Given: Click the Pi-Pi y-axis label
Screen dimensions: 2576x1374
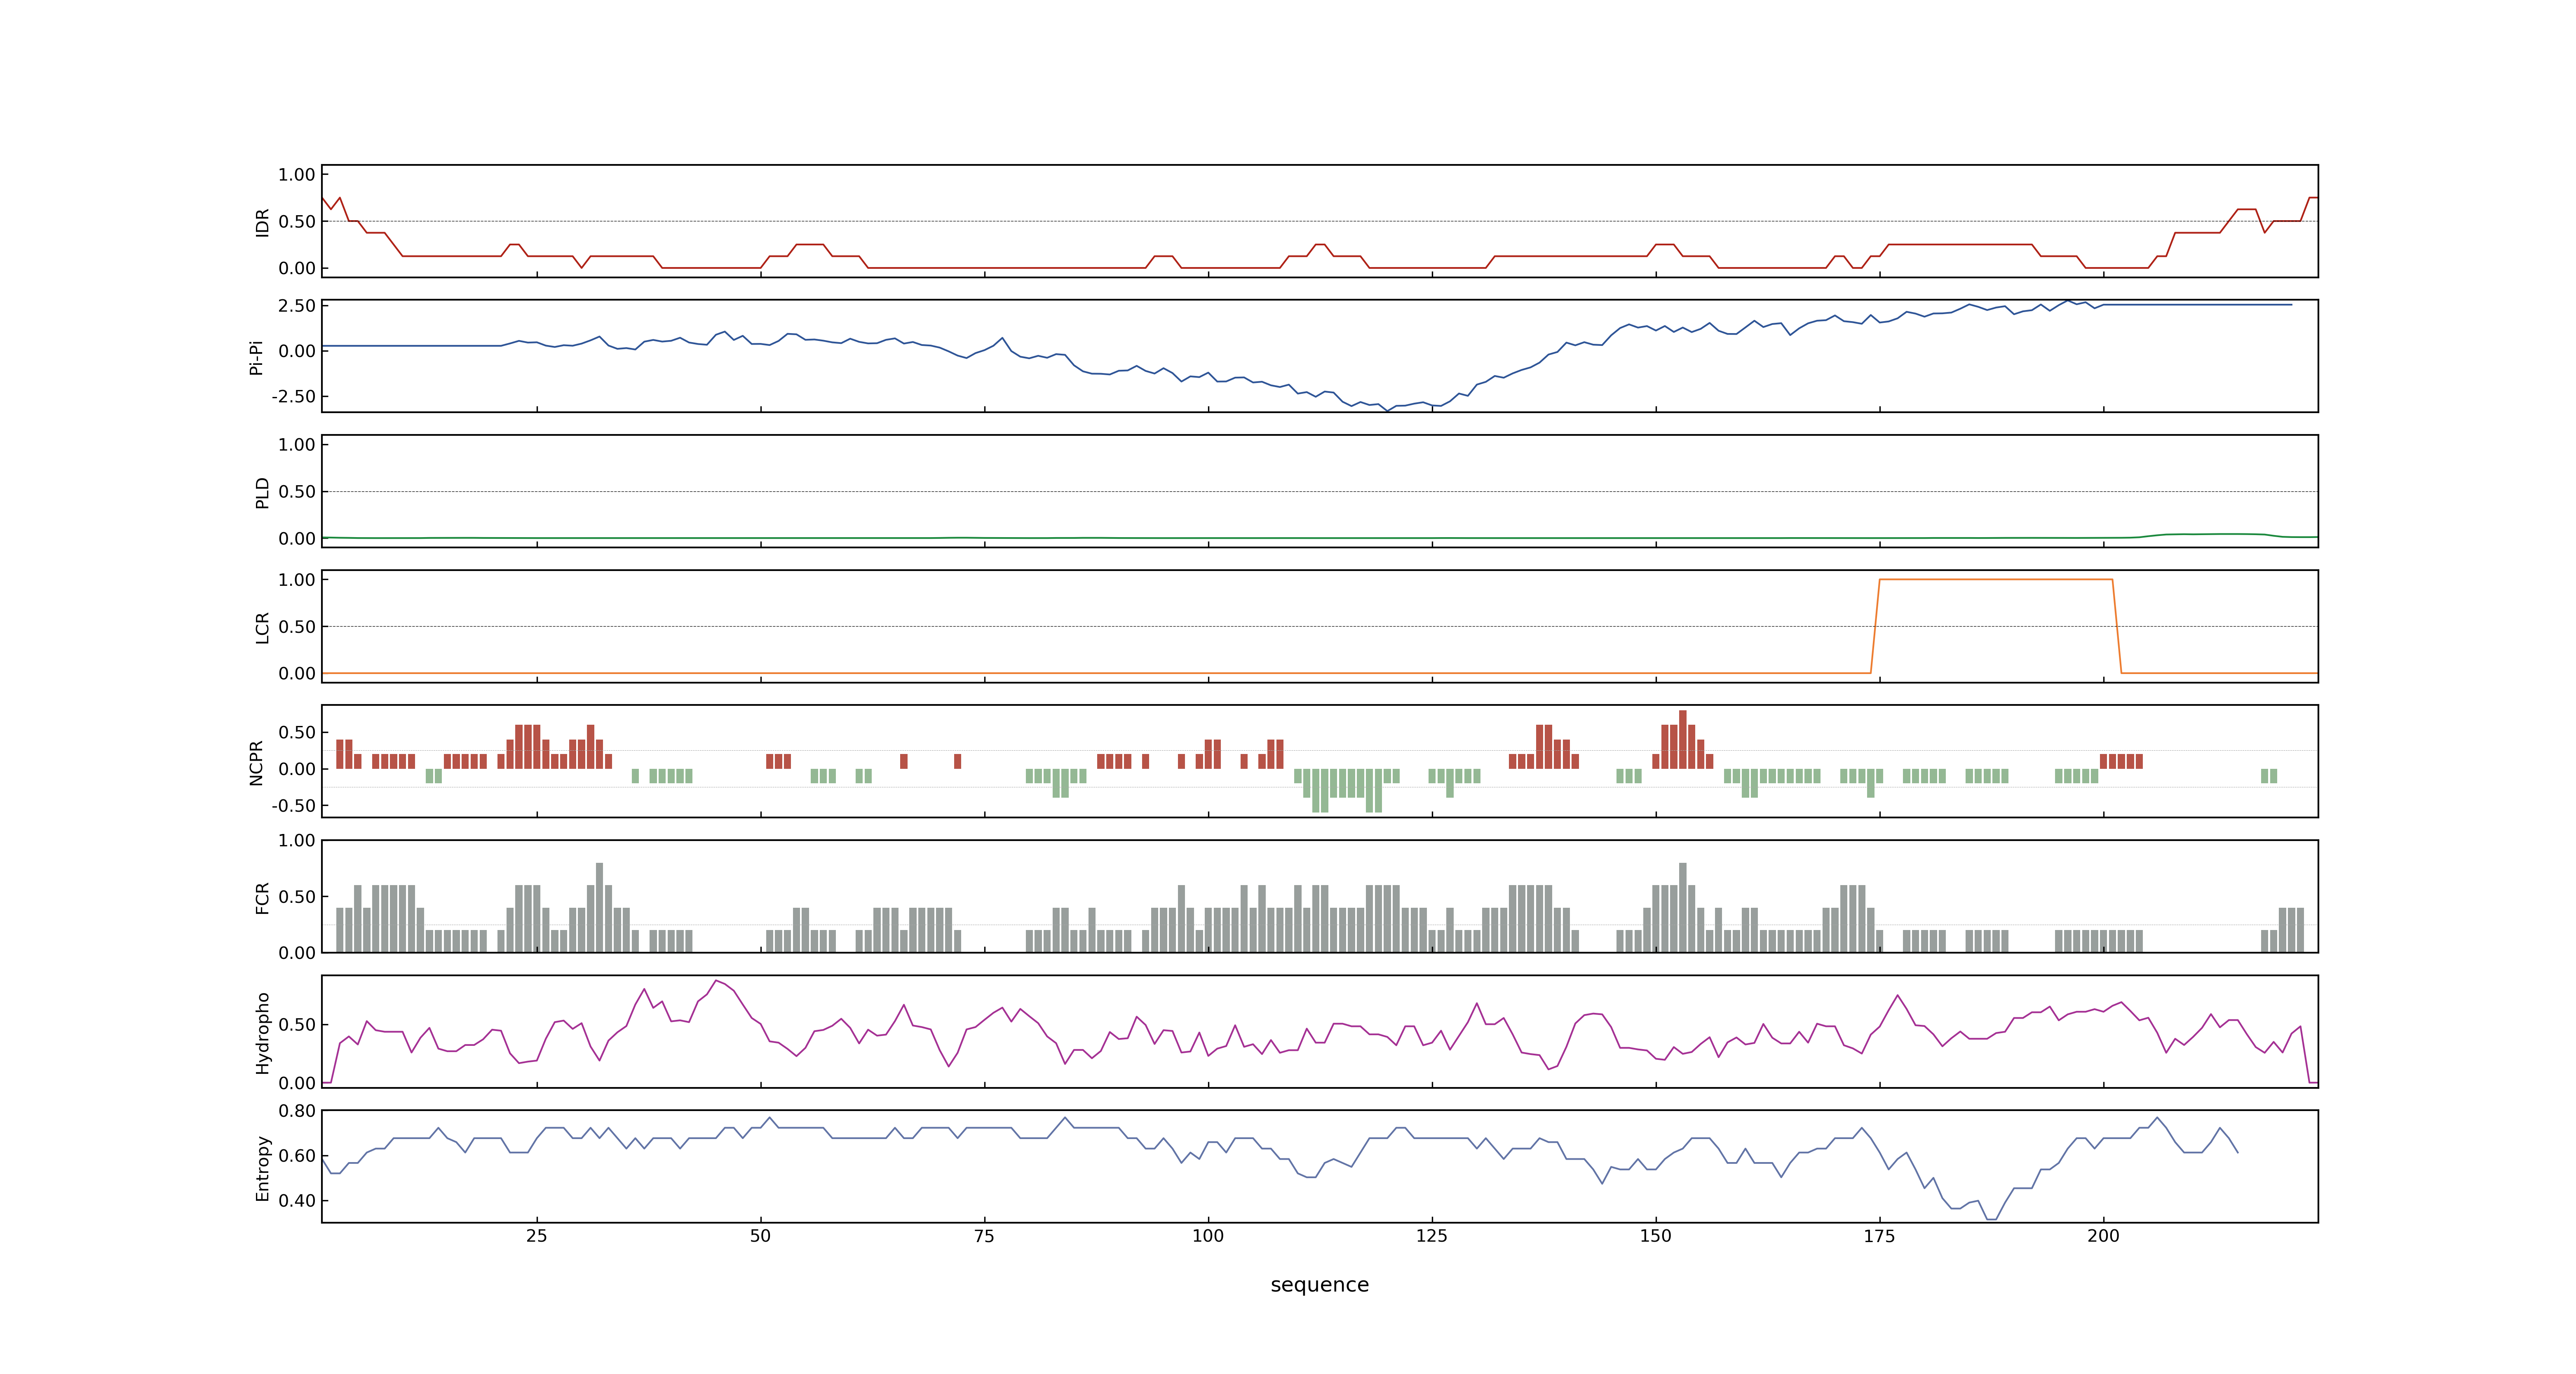Looking at the screenshot, I should pos(256,357).
